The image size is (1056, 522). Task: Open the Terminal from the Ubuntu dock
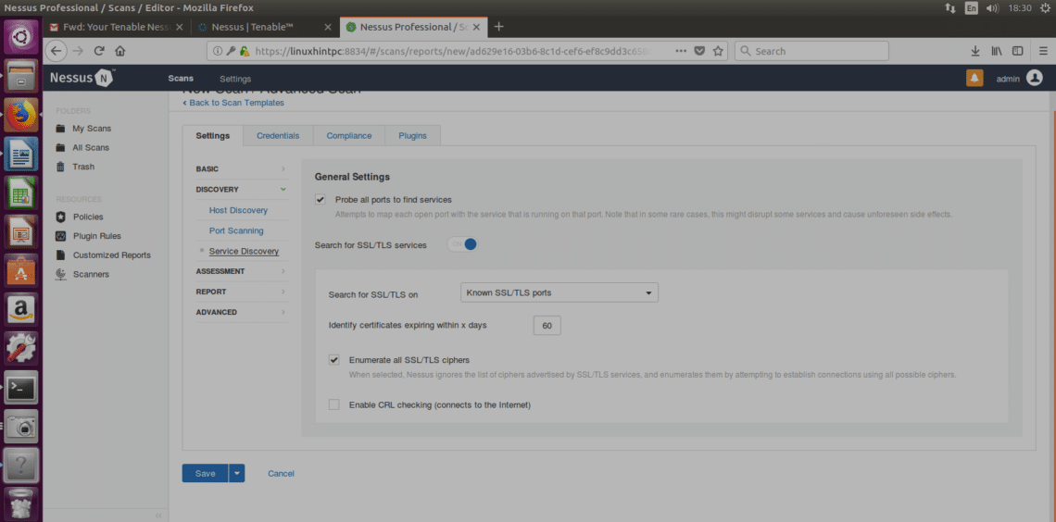[21, 388]
